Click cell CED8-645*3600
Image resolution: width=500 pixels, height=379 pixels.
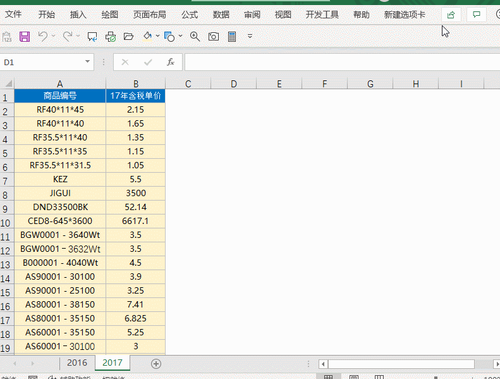click(60, 221)
